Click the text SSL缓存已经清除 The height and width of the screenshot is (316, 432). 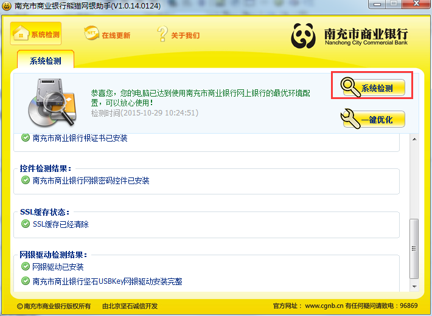pyautogui.click(x=61, y=224)
